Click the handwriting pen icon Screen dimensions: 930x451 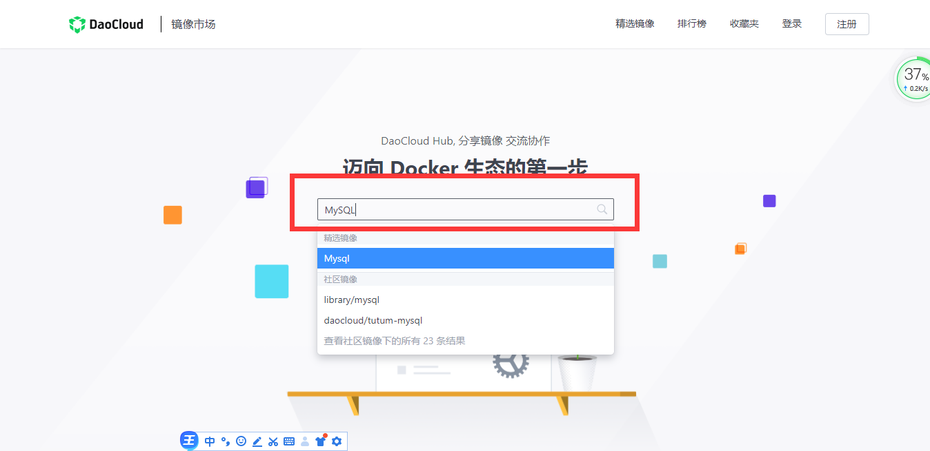(x=257, y=441)
